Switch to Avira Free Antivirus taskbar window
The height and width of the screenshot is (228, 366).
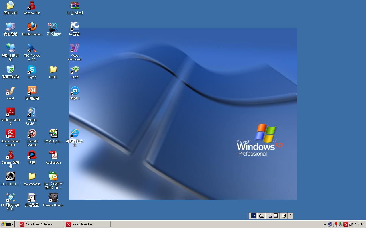(x=41, y=224)
